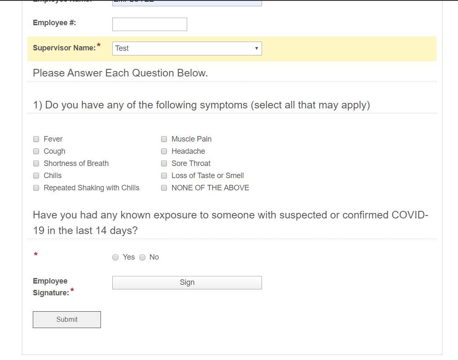This screenshot has width=458, height=360.
Task: Click the Employee Signature label
Action: 51,287
